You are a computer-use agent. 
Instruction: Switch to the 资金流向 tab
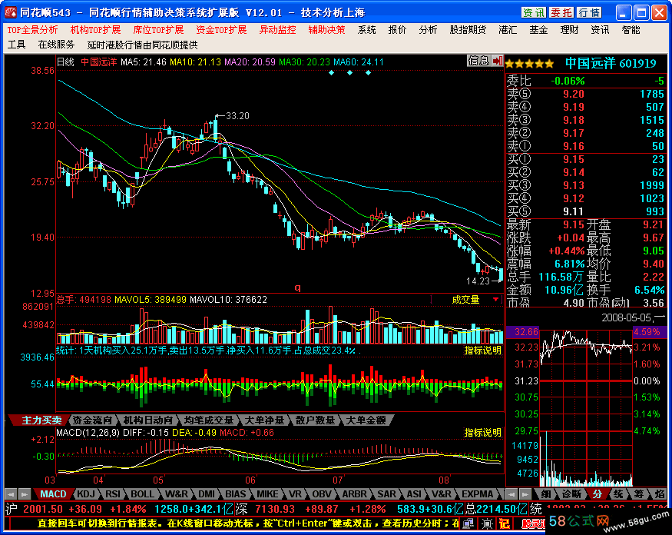click(x=92, y=420)
